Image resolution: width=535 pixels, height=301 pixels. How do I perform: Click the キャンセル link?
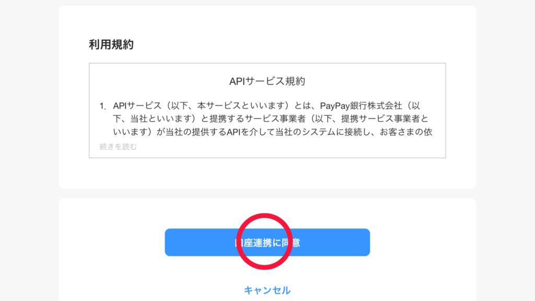tap(267, 291)
